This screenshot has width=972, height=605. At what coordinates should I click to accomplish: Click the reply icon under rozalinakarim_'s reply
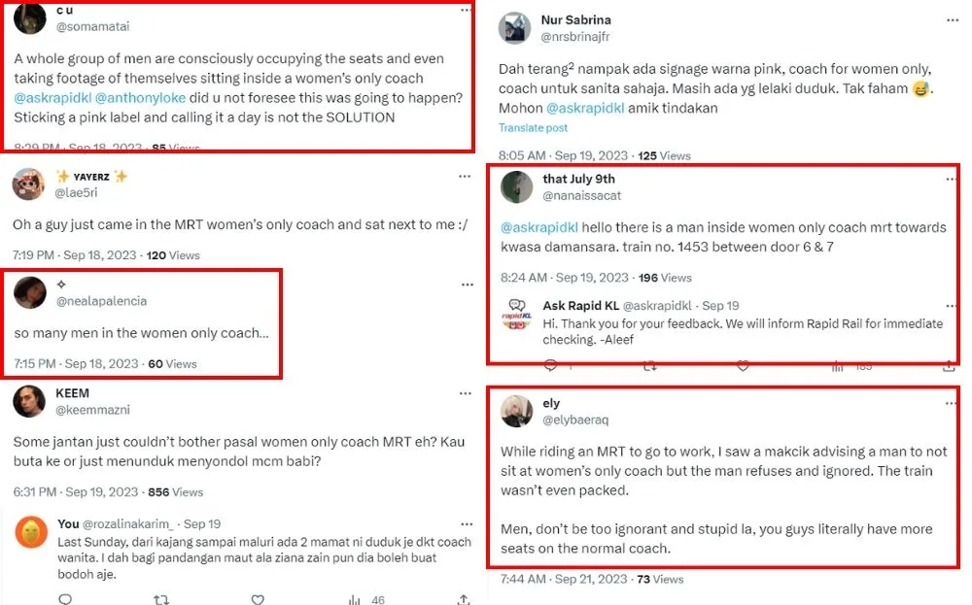[x=65, y=599]
